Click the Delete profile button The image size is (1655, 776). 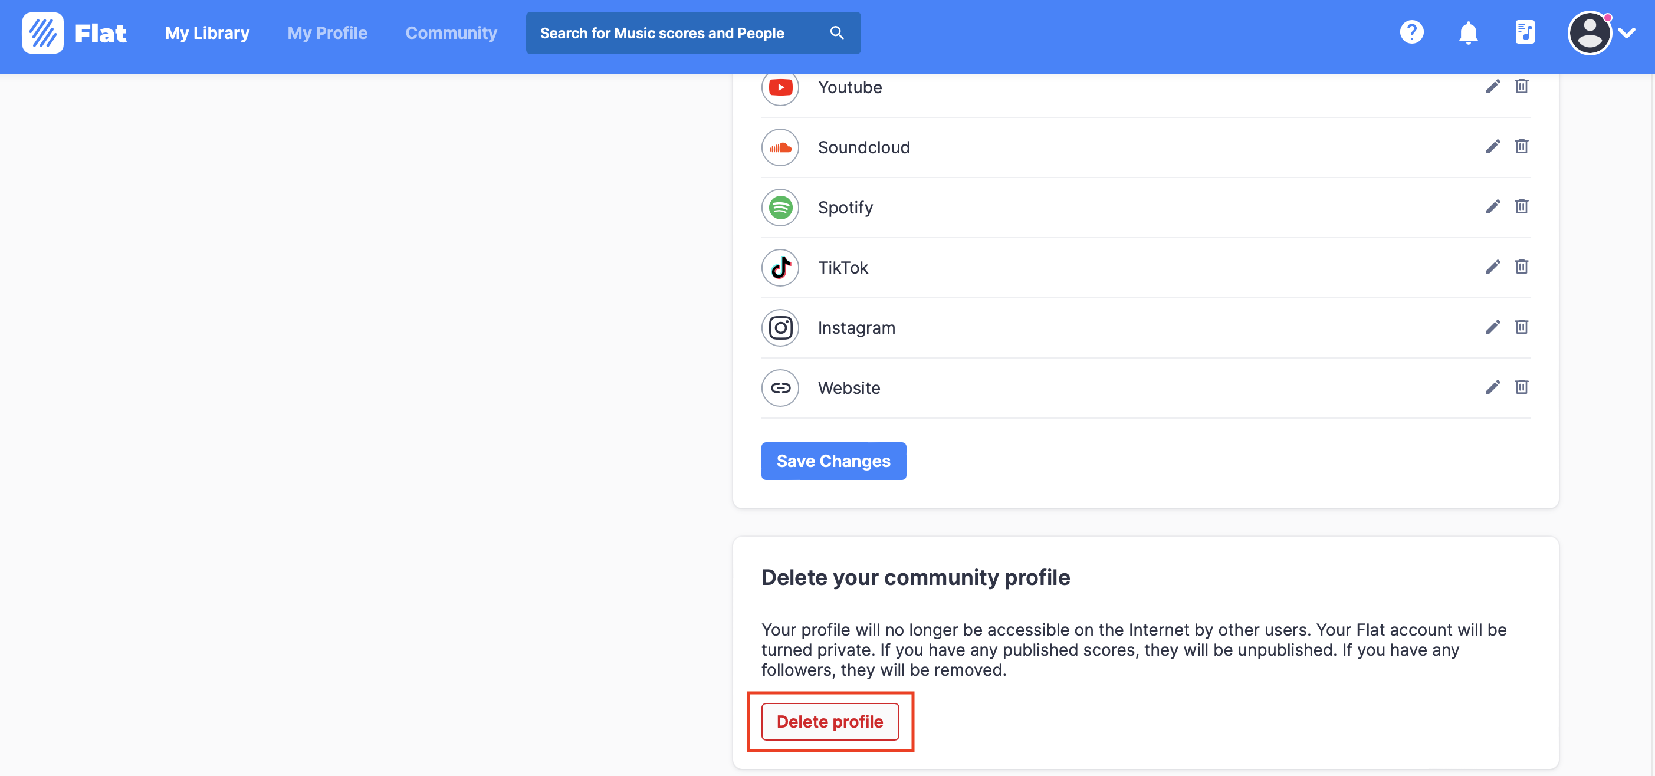pyautogui.click(x=829, y=721)
